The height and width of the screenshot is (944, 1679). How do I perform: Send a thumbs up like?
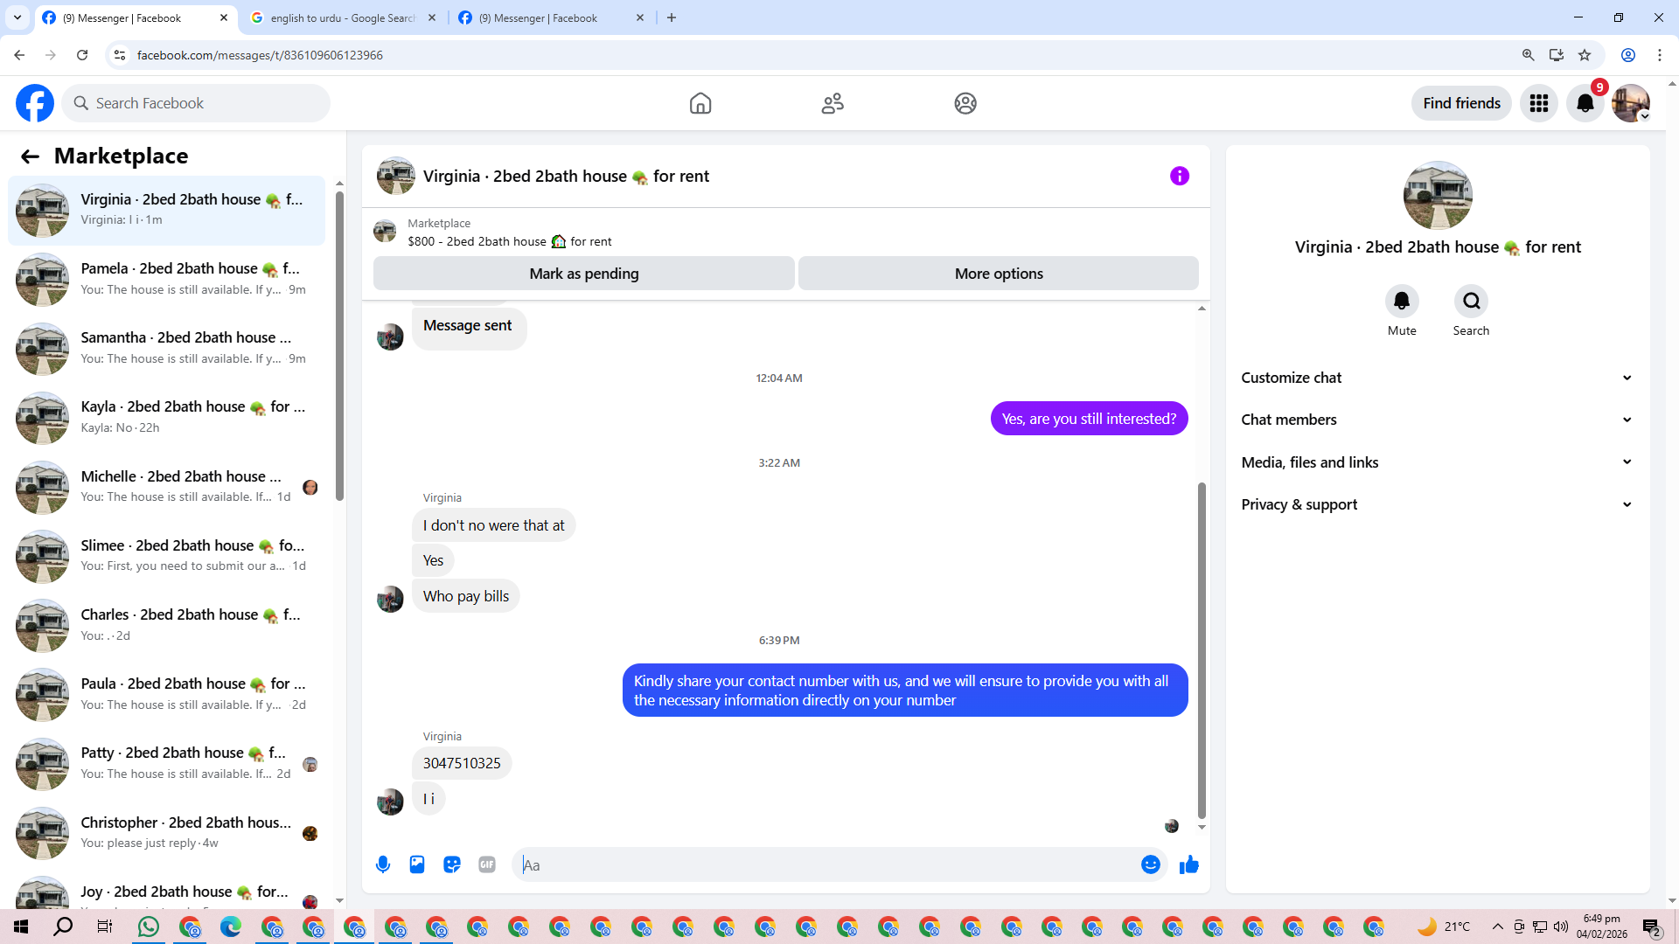point(1188,864)
